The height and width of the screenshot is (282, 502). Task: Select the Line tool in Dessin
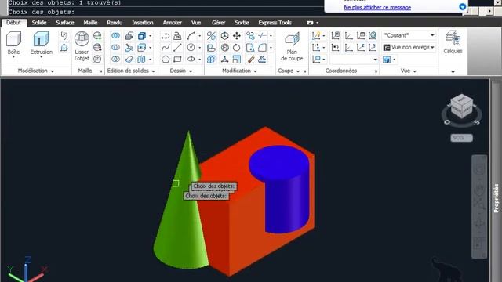coord(177,48)
